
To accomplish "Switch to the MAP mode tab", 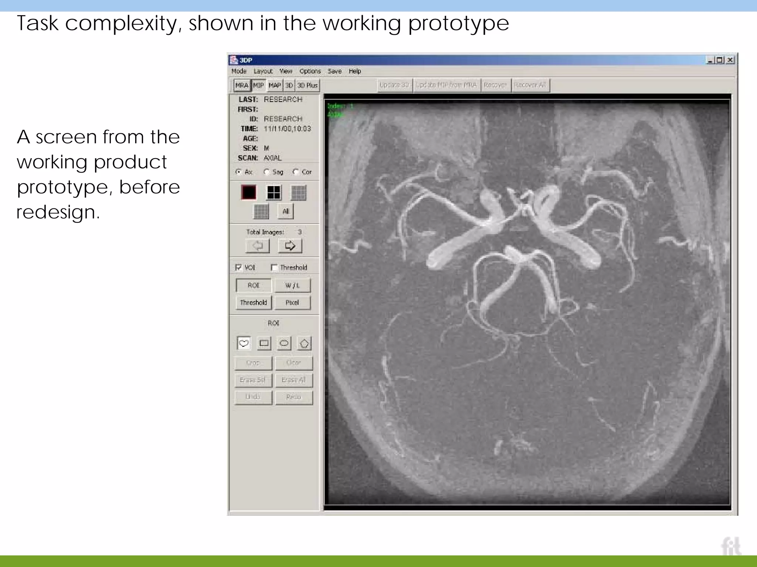I will 275,85.
